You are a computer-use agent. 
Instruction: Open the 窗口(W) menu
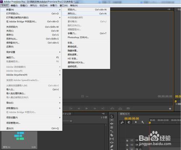pyautogui.click(x=64, y=5)
